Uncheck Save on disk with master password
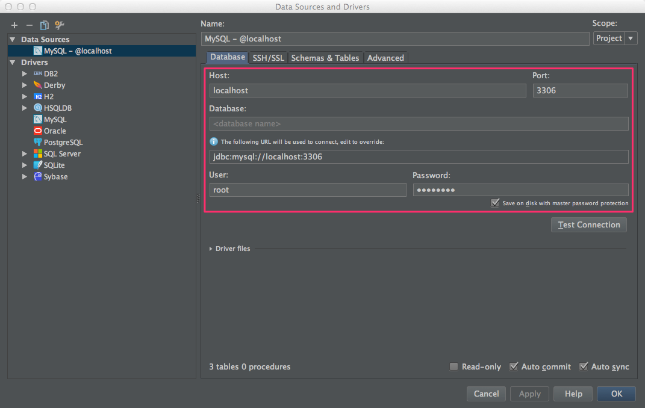 coord(495,203)
